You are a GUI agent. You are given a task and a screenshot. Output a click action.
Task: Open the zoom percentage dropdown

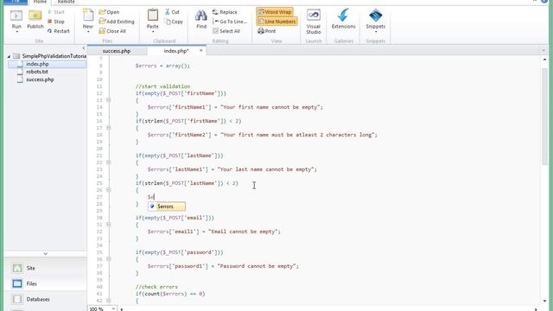coord(113,308)
